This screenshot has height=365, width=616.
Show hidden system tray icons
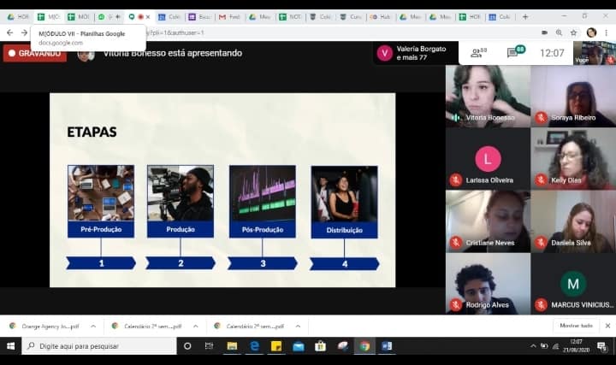(x=533, y=346)
